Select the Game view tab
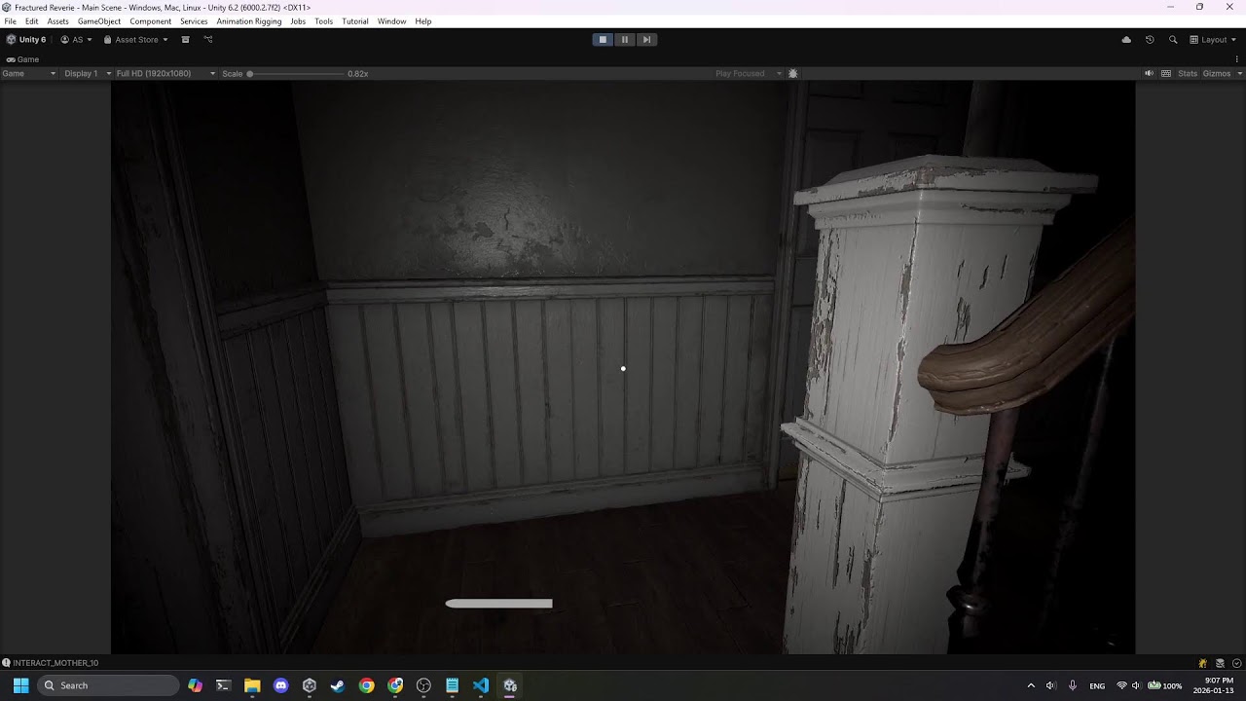Viewport: 1246px width, 701px height. (22, 59)
